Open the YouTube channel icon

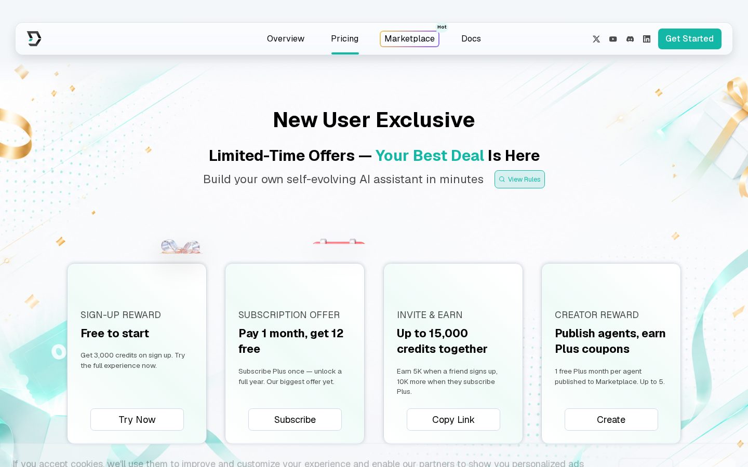(x=613, y=39)
